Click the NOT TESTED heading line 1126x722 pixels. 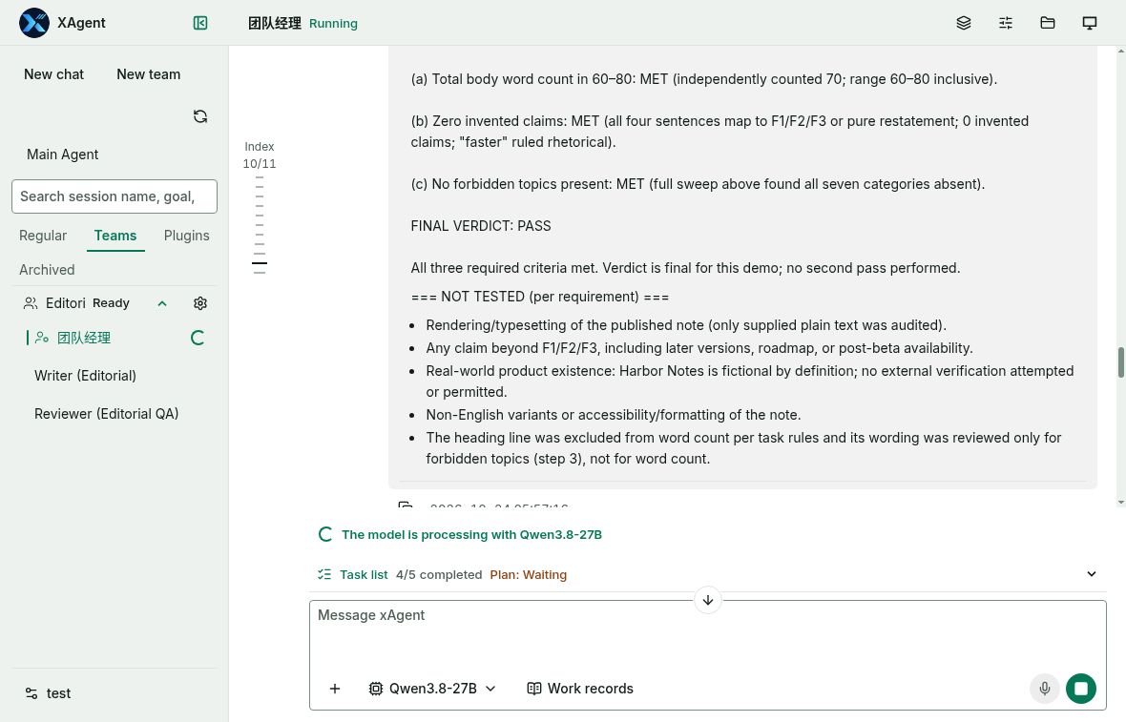point(539,297)
